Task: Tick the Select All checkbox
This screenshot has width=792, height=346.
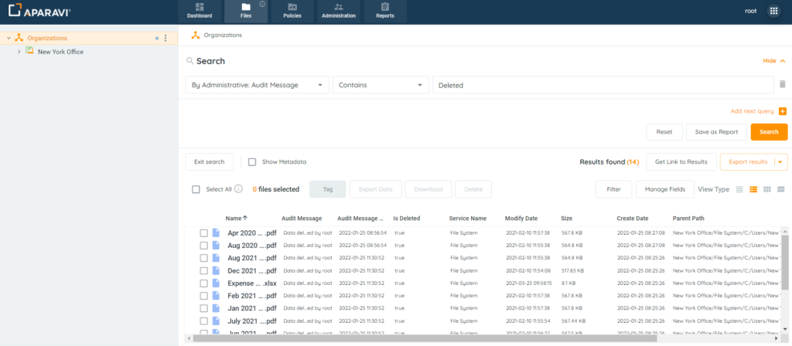Action: pos(196,189)
